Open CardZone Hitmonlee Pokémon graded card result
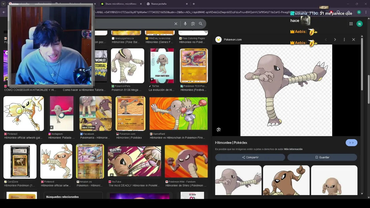Image resolution: width=370 pixels, height=208 pixels. pos(20,161)
